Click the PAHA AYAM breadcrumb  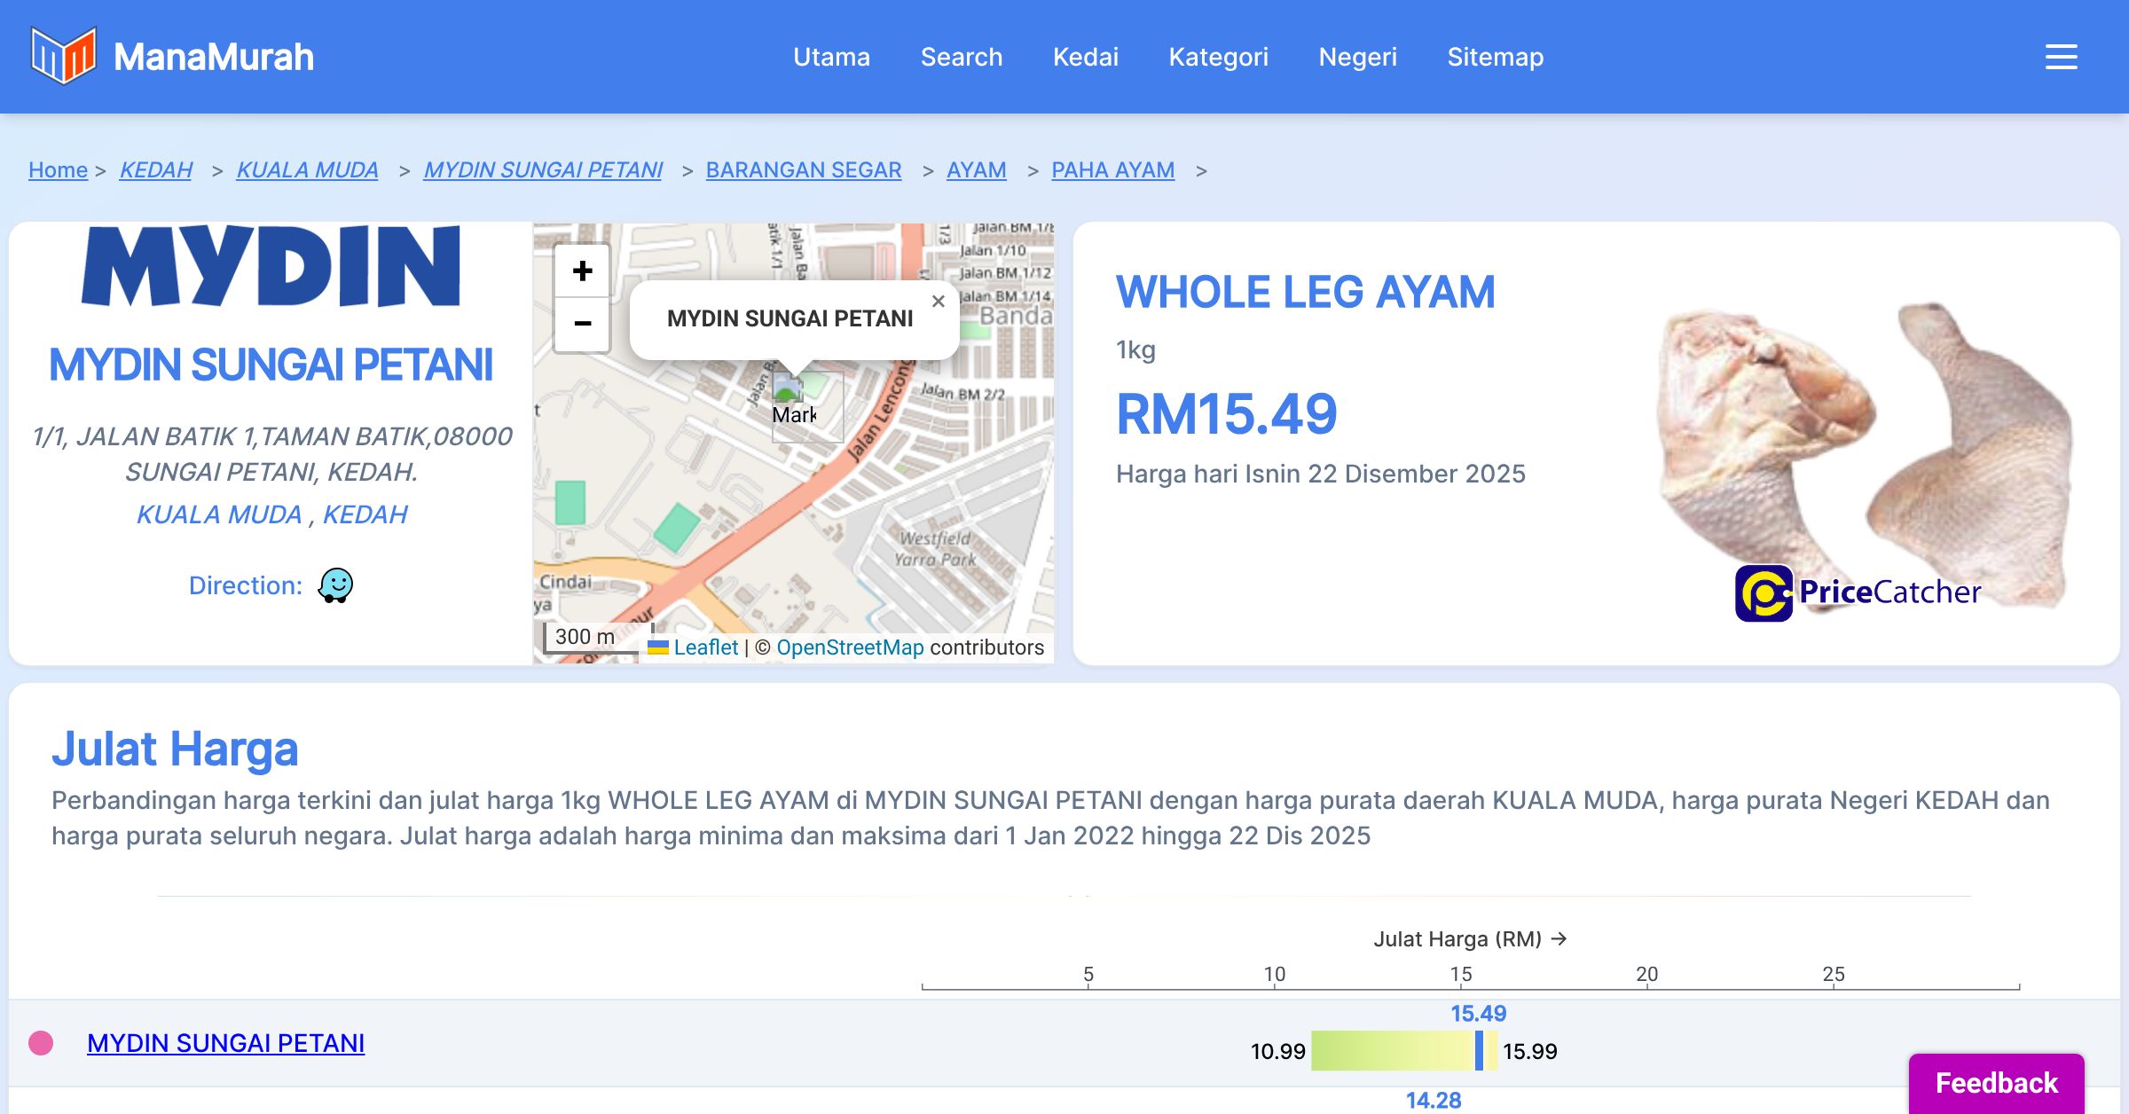tap(1112, 169)
